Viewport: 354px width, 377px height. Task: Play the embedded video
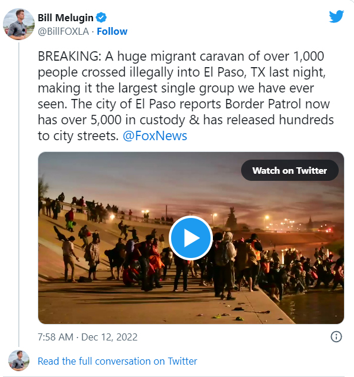coord(191,238)
